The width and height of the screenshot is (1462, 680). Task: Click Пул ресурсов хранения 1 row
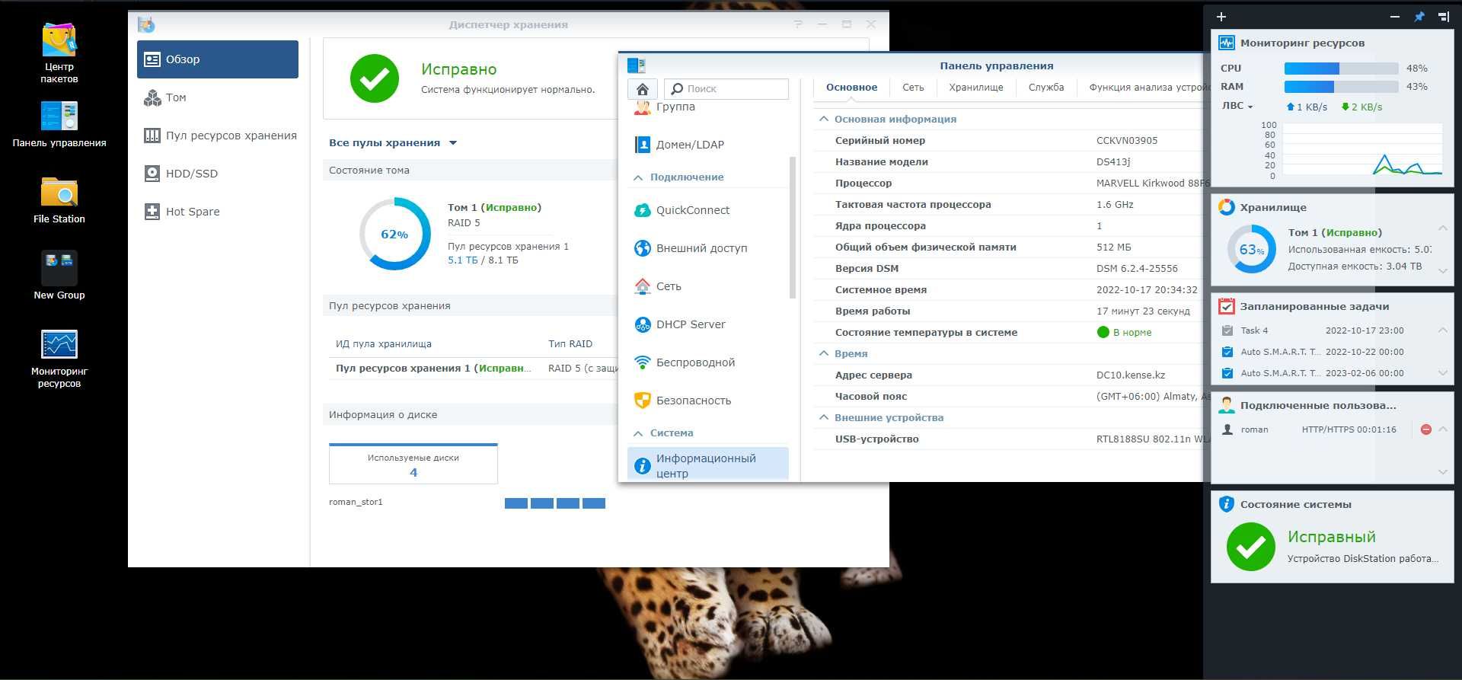(472, 369)
